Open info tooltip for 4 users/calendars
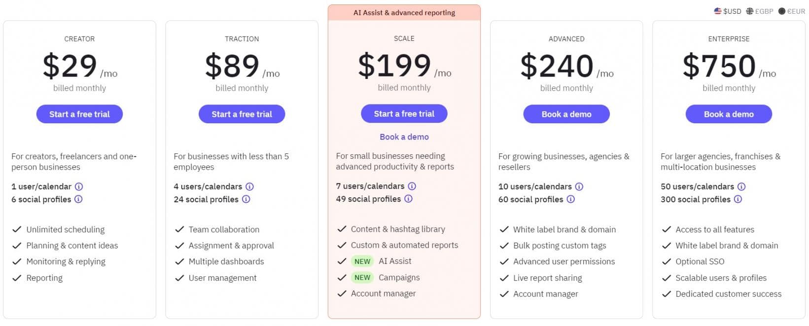The height and width of the screenshot is (326, 809). [x=249, y=186]
